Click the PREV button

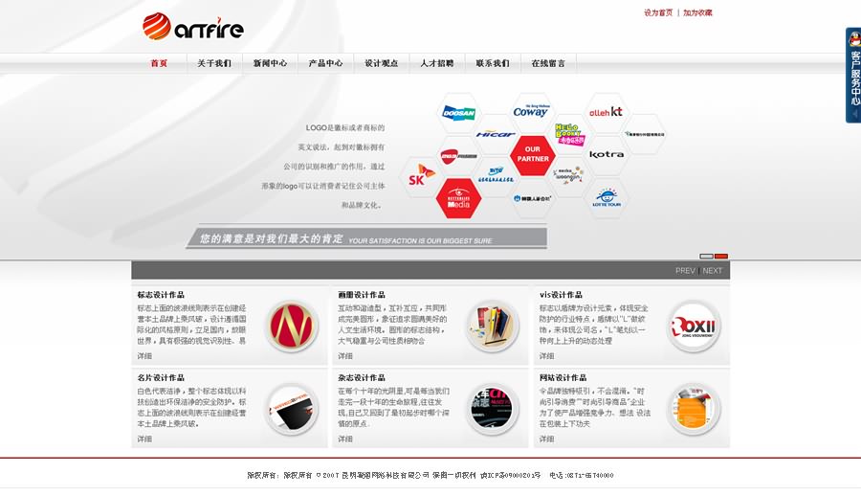[x=685, y=271]
